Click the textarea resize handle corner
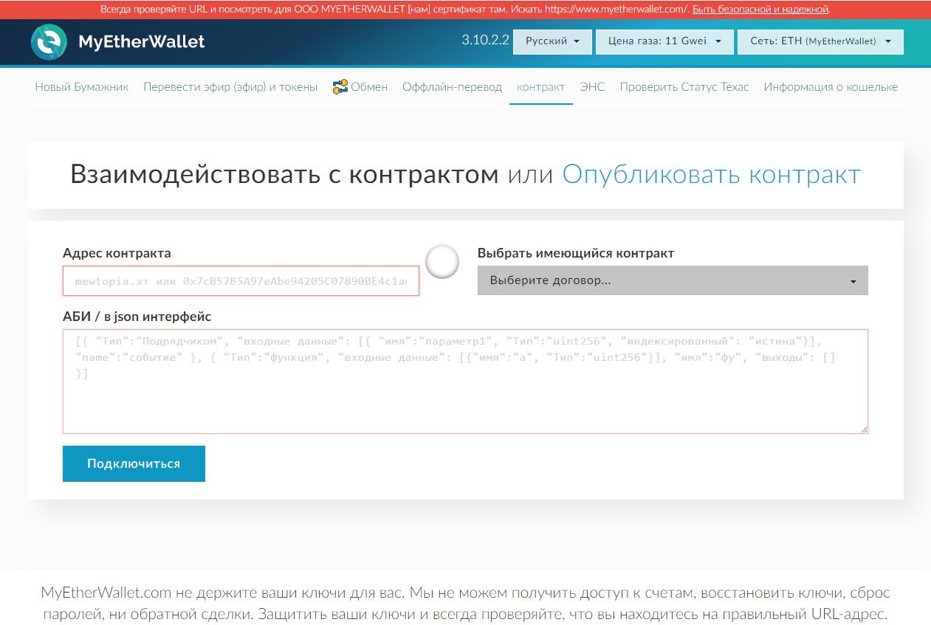This screenshot has height=625, width=931. tap(864, 429)
